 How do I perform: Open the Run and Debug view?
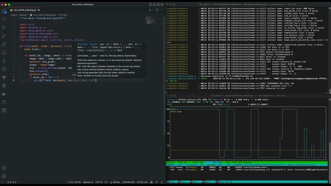click(x=4, y=36)
